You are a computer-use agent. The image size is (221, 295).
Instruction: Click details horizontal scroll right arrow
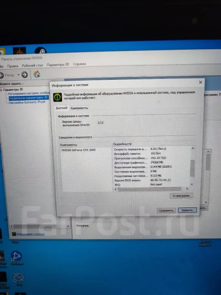tap(187, 189)
